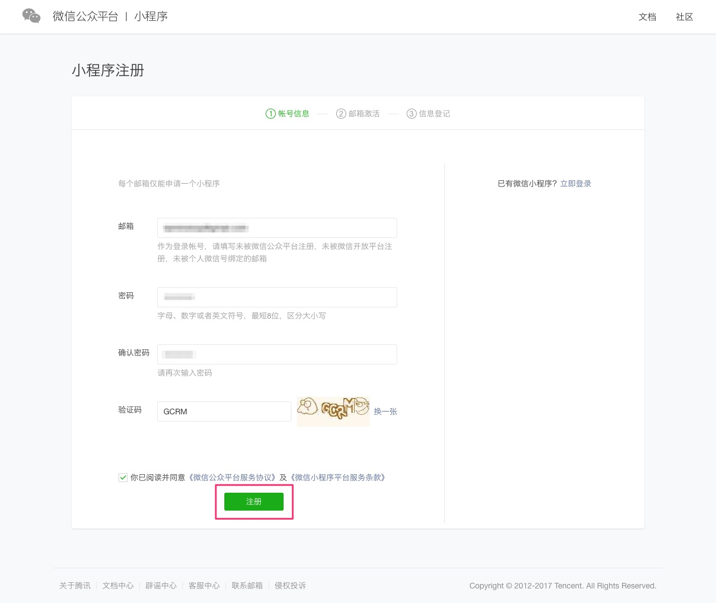Click the 帐号信息 step indicator

[288, 113]
